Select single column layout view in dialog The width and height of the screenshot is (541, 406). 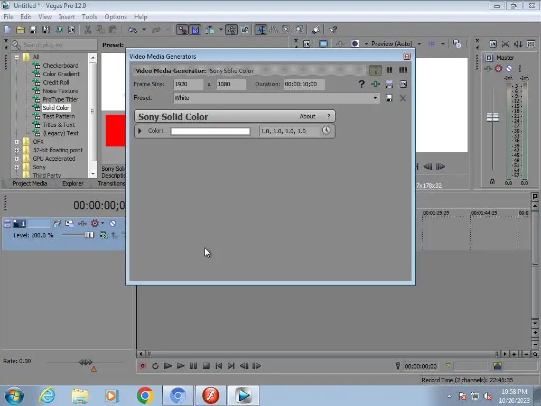[x=376, y=70]
